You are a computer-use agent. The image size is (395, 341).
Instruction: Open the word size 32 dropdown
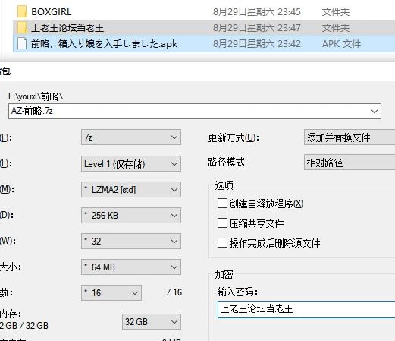pos(131,242)
